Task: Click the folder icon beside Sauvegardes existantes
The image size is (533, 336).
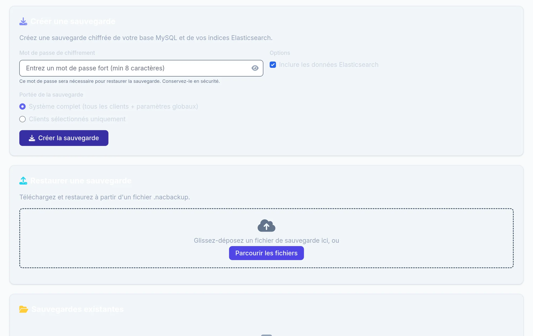Action: [24, 309]
